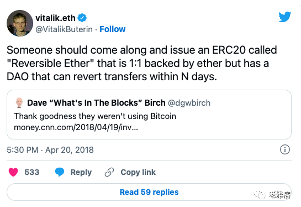Viewport: 301px width, 207px height.
Task: Click the main tweet text about Reversible Ether
Action: tap(142, 63)
